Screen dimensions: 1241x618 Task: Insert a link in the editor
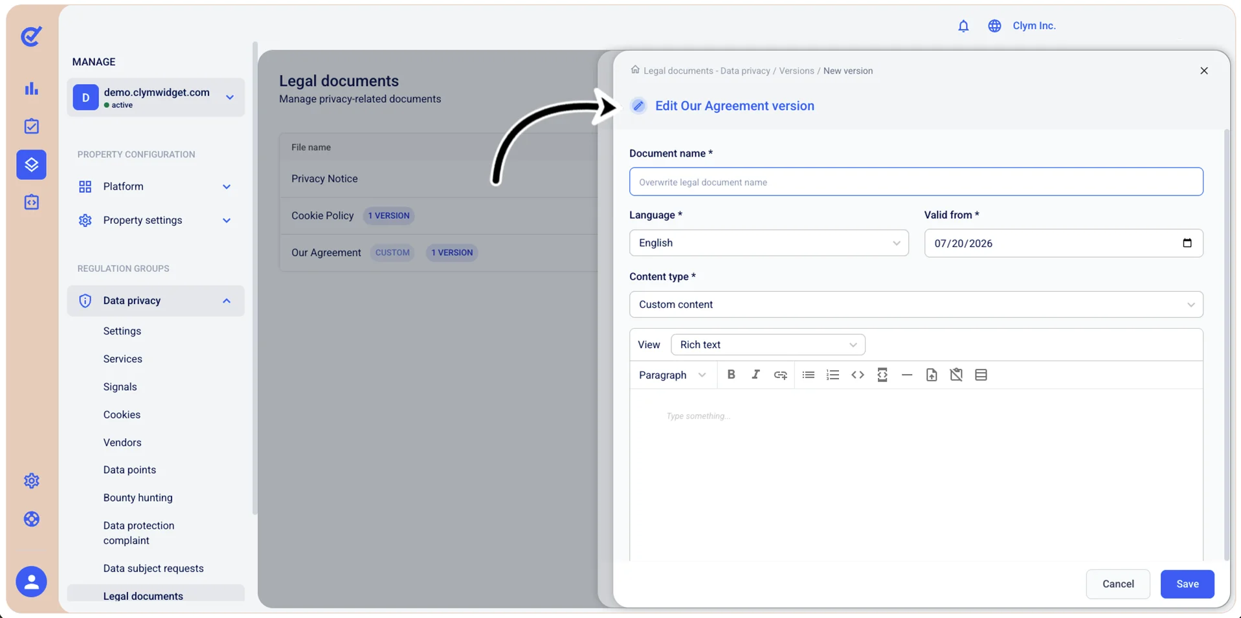pyautogui.click(x=781, y=375)
